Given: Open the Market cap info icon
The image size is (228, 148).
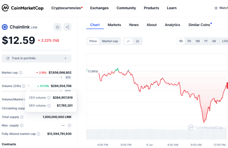Looking at the screenshot, I should click(x=21, y=72).
